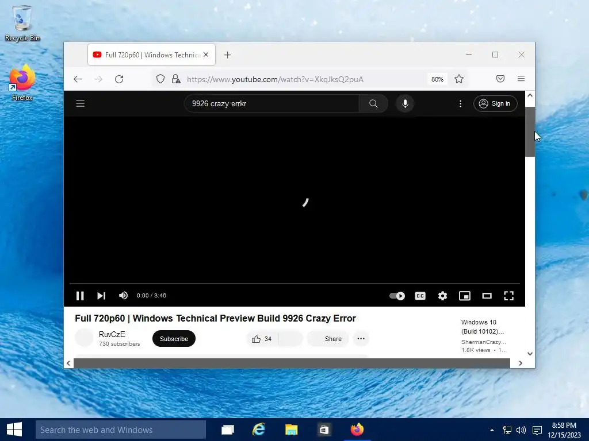Toggle the autoplay switch
This screenshot has width=589, height=441.
coord(397,296)
